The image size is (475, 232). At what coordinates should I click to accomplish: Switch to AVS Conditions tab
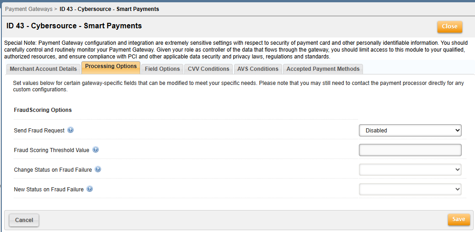pyautogui.click(x=258, y=69)
